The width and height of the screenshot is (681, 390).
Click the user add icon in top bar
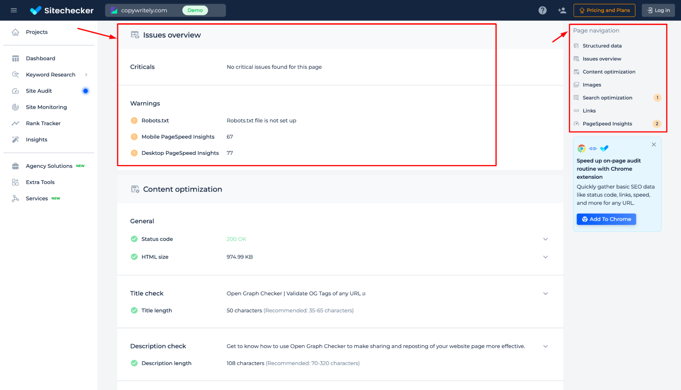(561, 10)
